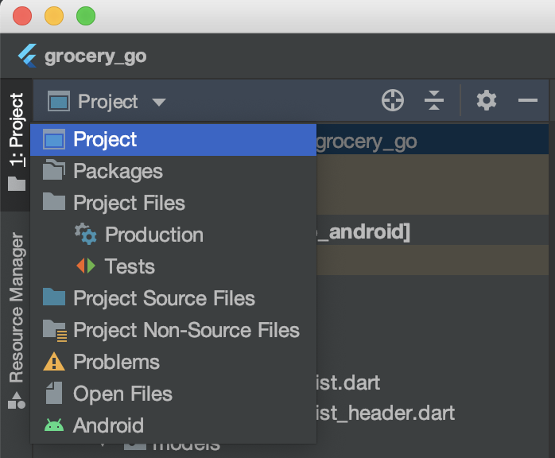Click the Android robot icon in list
The width and height of the screenshot is (555, 458).
(x=54, y=425)
